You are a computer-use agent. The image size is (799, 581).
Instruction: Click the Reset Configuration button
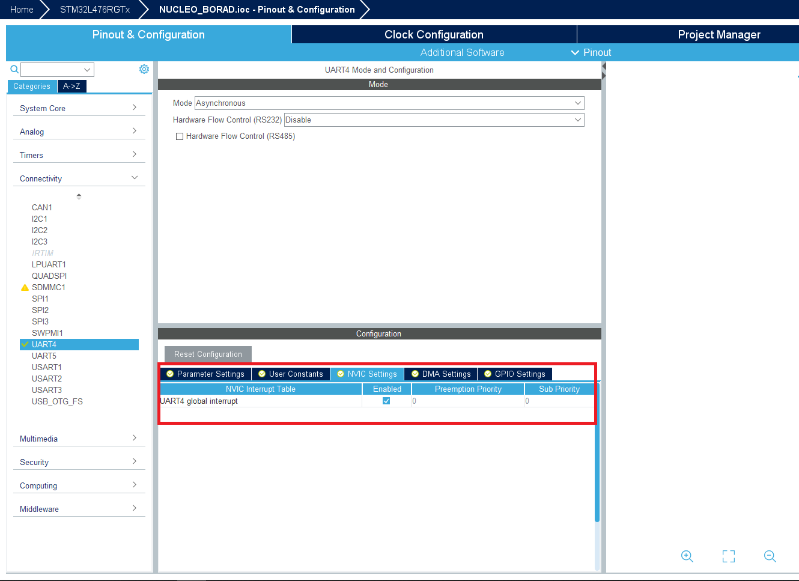tap(208, 354)
